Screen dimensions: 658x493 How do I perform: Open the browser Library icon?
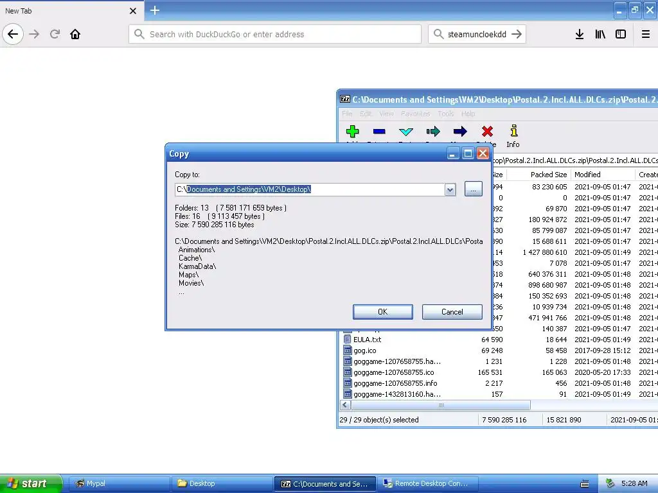click(x=600, y=34)
